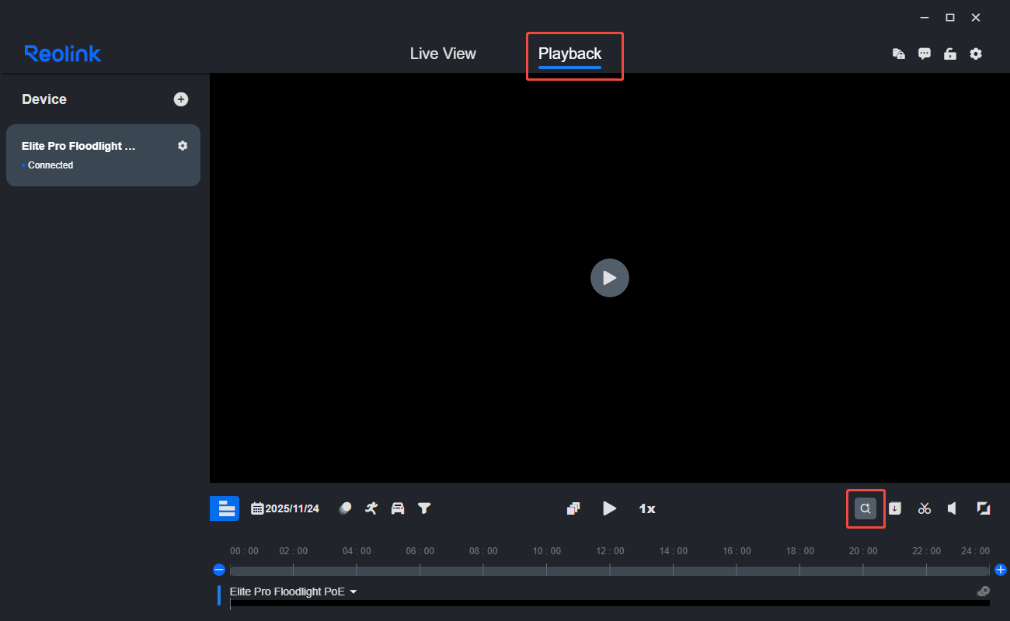The image size is (1010, 621).
Task: Open the chat feedback icon
Action: (x=924, y=54)
